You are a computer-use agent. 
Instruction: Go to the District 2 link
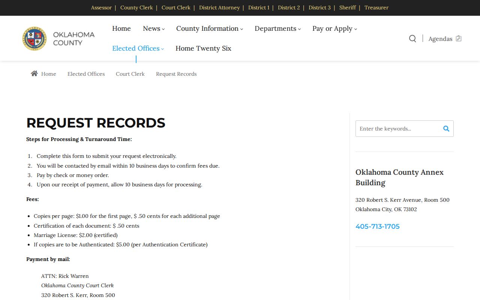point(289,7)
